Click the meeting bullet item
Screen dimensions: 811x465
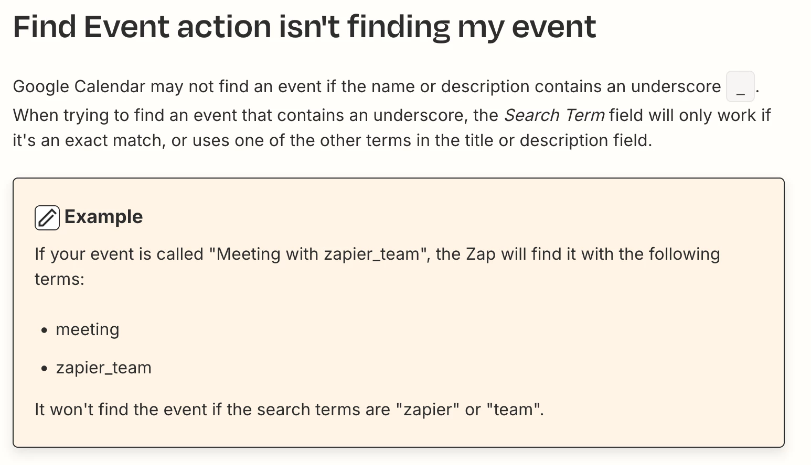88,329
